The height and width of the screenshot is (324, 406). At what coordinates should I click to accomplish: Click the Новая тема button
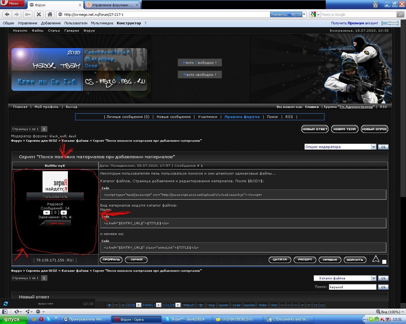(344, 129)
